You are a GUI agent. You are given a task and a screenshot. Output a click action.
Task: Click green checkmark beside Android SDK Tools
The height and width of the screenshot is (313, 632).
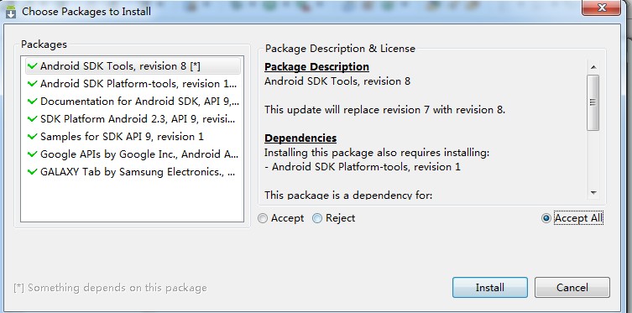[x=32, y=65]
